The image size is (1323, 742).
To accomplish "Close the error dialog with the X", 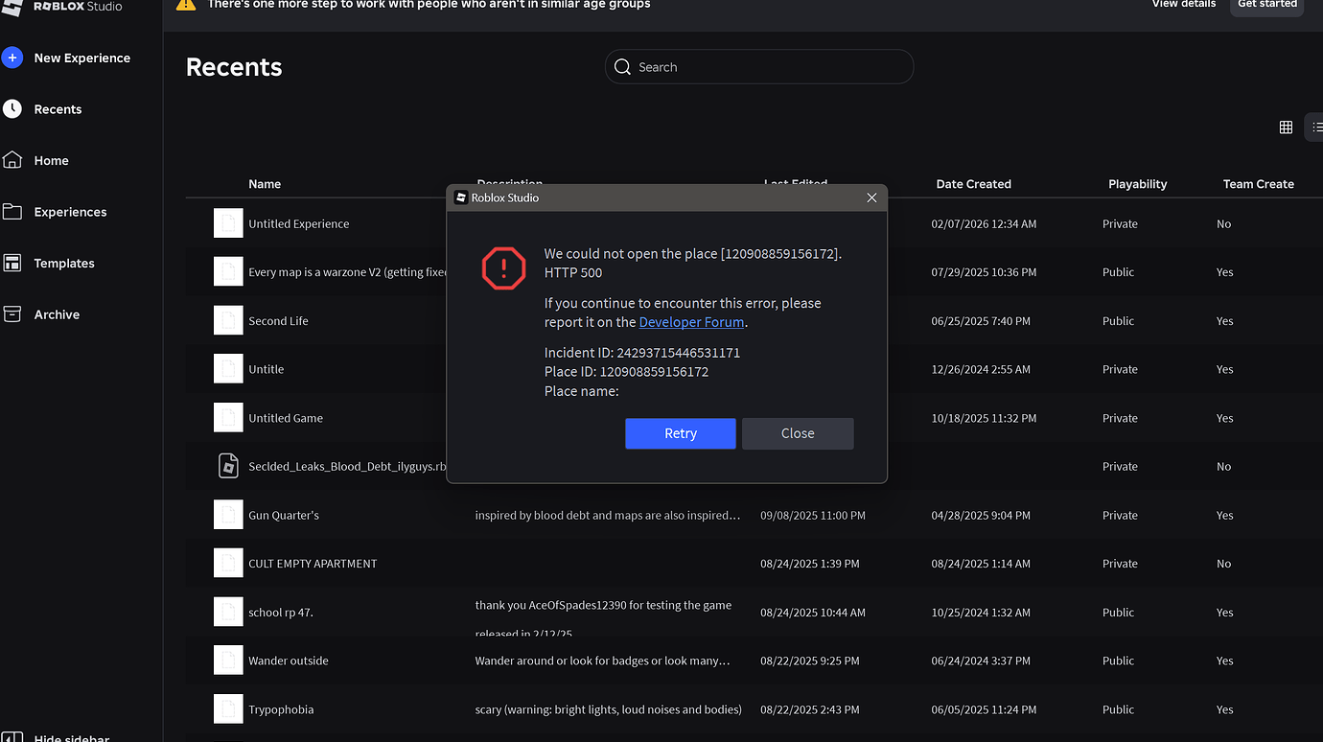I will point(871,197).
